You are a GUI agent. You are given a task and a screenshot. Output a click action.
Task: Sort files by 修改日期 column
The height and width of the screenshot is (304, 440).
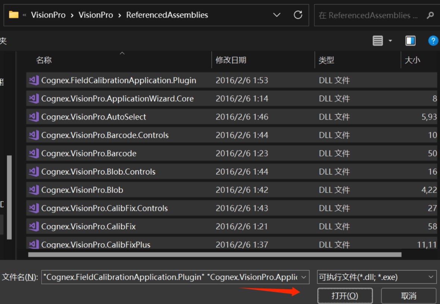click(x=231, y=60)
